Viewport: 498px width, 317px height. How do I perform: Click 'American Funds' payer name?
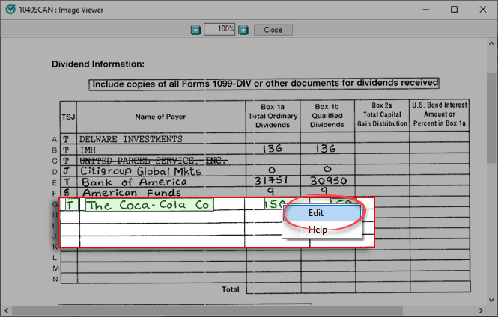(x=132, y=192)
